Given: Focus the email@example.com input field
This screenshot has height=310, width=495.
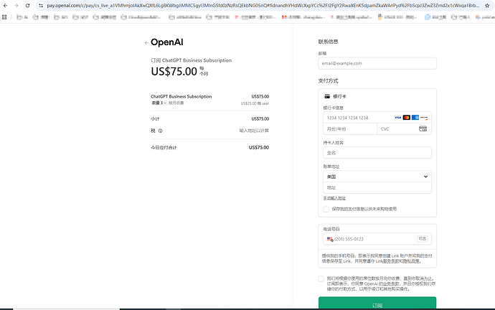Looking at the screenshot, I should (x=377, y=63).
